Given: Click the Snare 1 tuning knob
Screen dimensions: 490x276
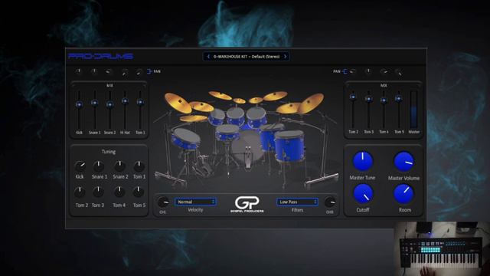Looking at the screenshot, I should click(99, 166).
